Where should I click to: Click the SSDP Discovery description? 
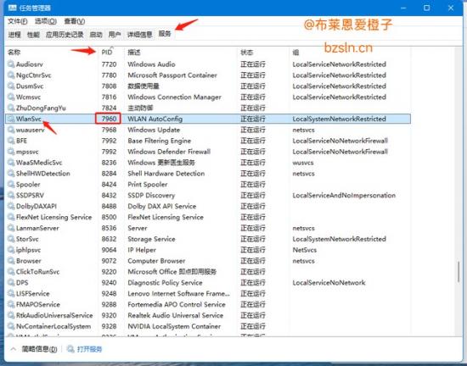(151, 195)
